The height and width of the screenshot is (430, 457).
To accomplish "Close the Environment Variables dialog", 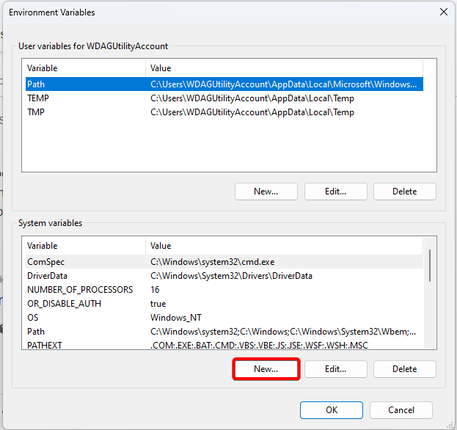I will [x=444, y=12].
